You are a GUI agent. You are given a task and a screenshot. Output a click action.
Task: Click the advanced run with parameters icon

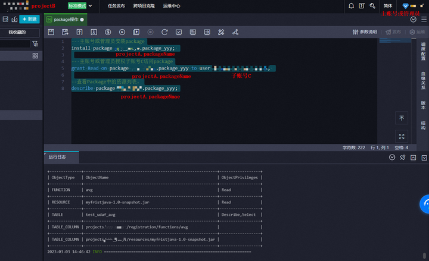tap(136, 32)
